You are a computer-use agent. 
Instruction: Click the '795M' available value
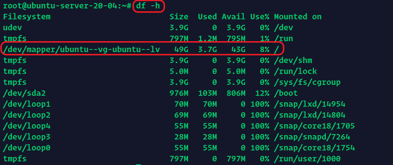236,39
